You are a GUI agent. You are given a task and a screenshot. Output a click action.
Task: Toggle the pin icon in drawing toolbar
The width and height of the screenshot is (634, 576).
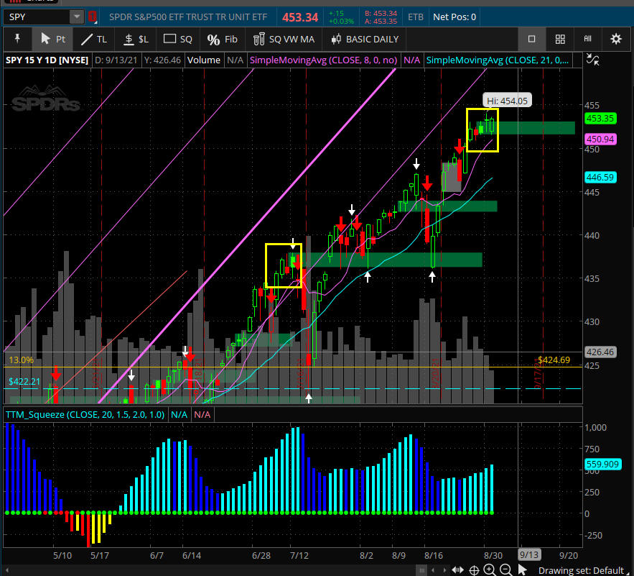17,39
